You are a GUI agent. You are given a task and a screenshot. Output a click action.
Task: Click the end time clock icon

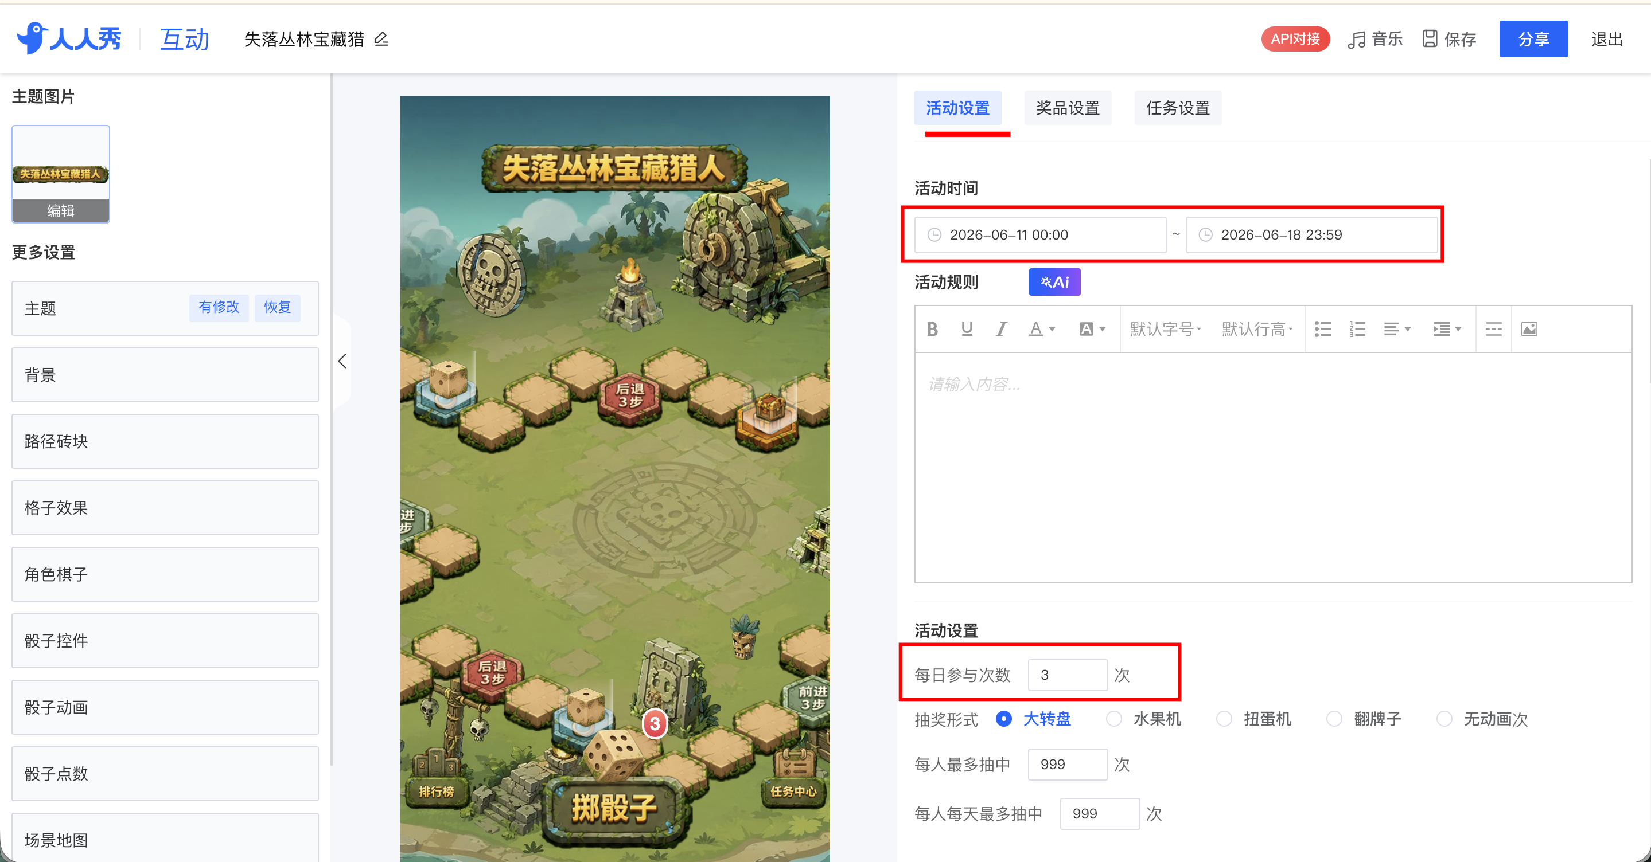point(1206,235)
